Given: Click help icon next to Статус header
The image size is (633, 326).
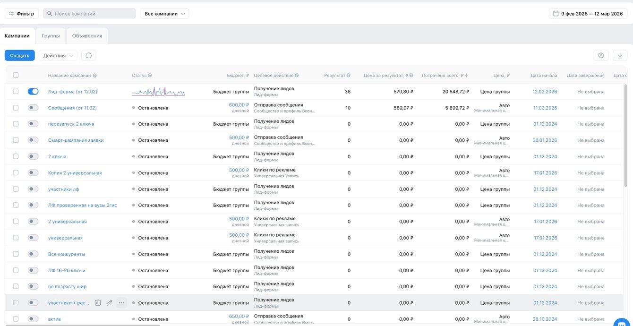Looking at the screenshot, I should [x=150, y=76].
